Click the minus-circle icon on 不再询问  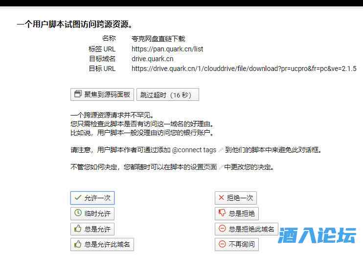pos(222,244)
